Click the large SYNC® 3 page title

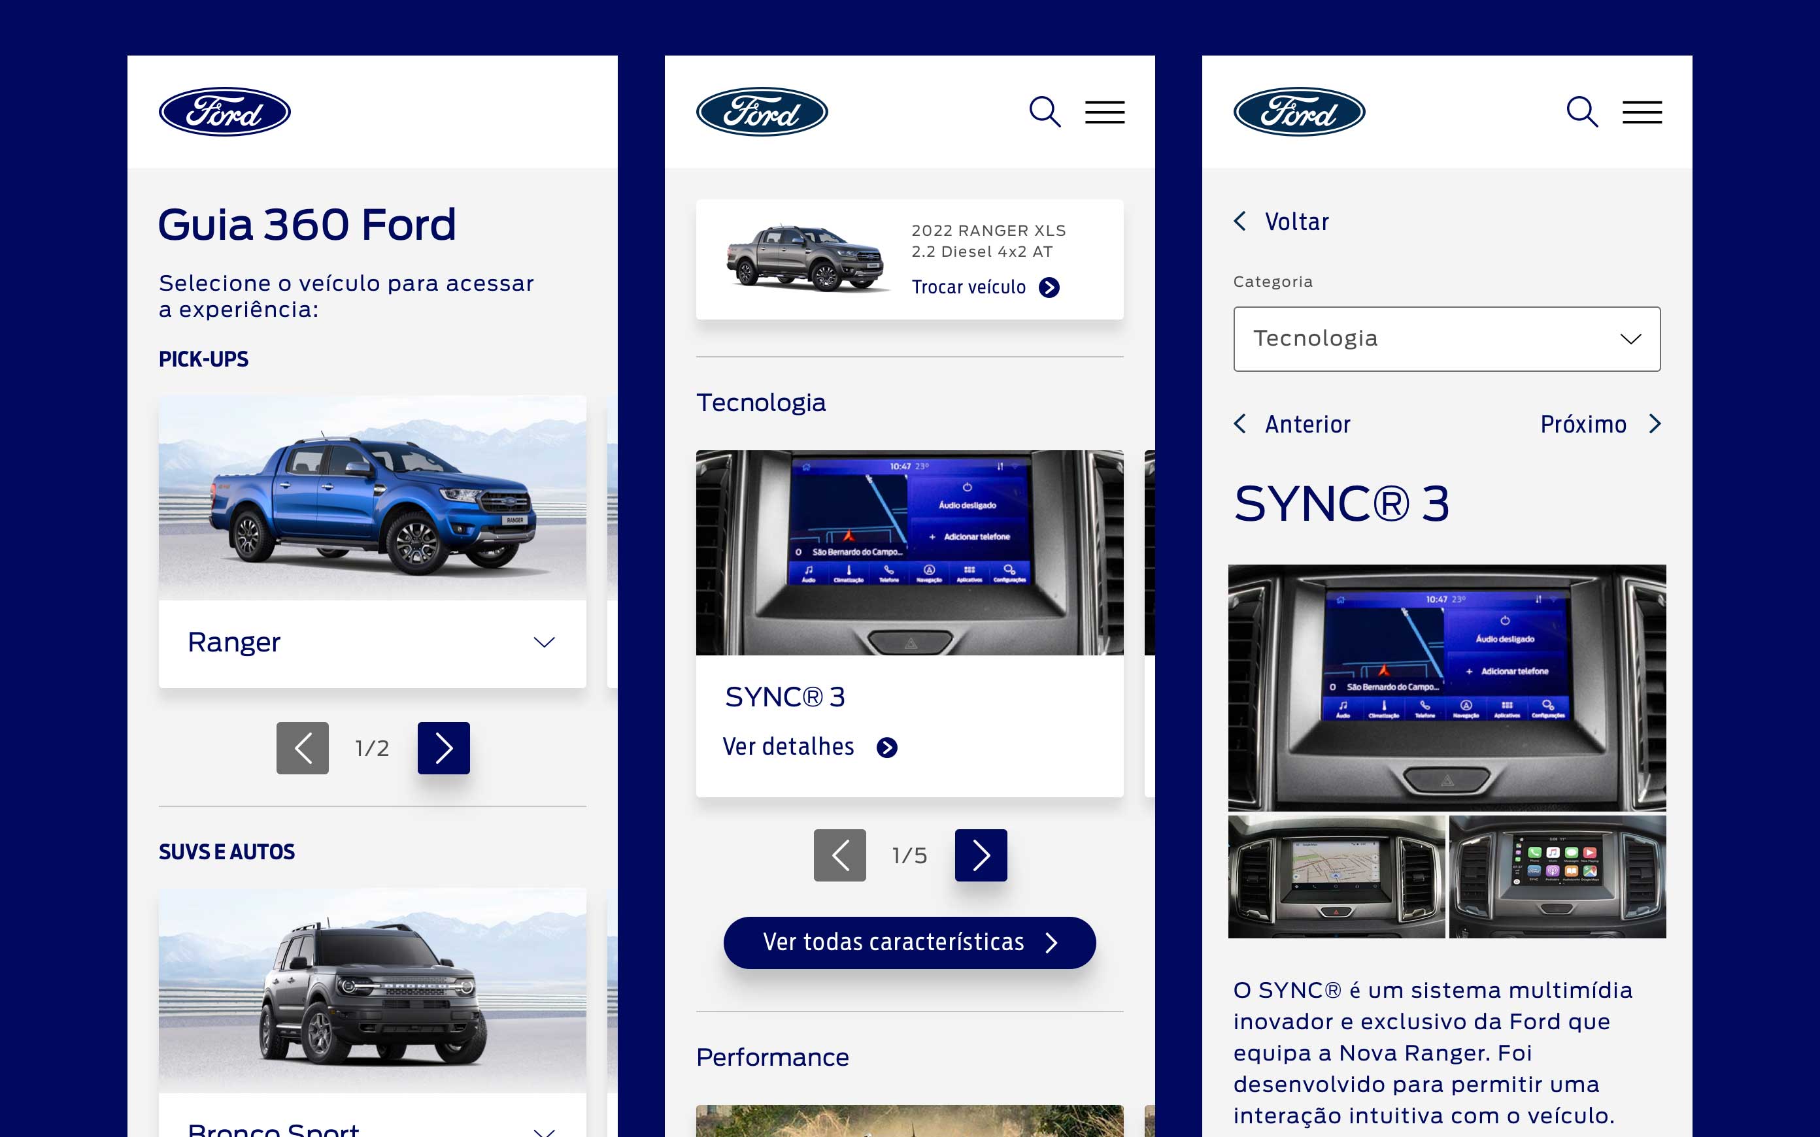coord(1341,503)
